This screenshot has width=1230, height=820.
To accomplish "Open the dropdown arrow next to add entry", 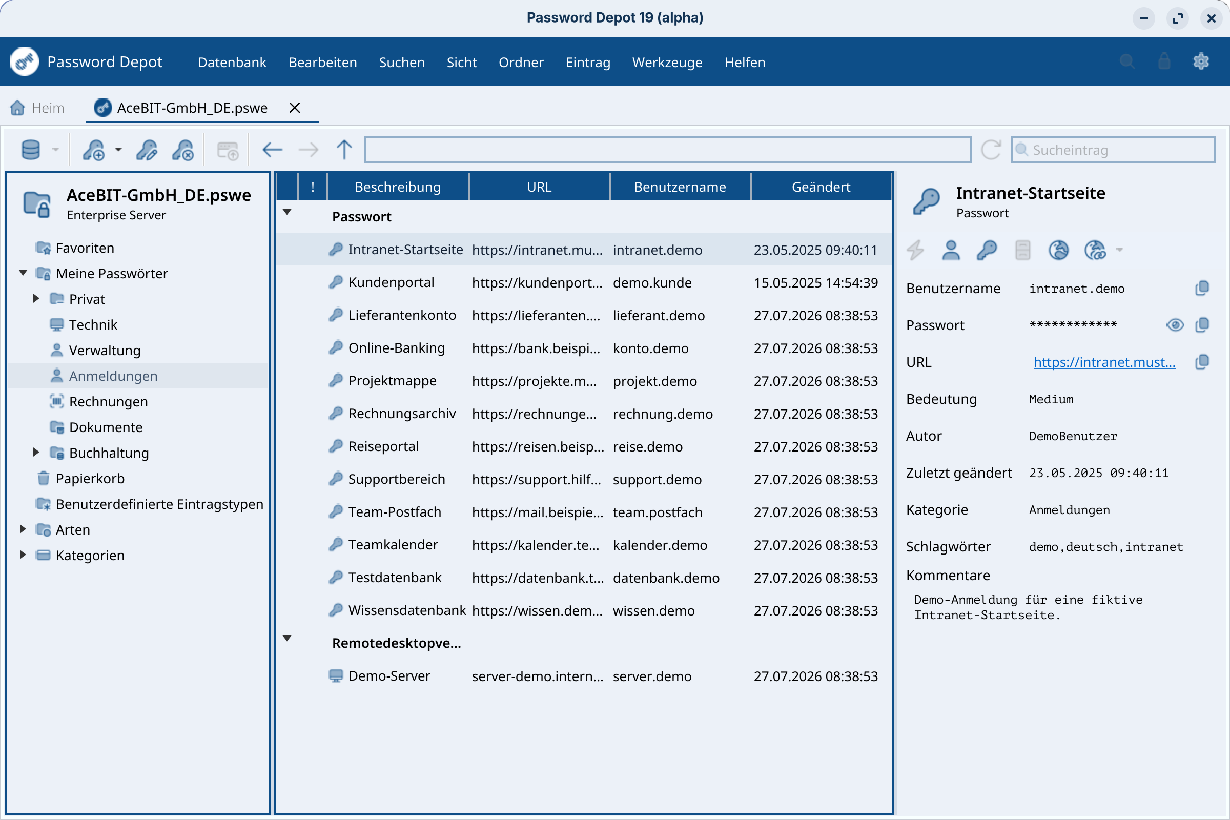I will tap(118, 150).
